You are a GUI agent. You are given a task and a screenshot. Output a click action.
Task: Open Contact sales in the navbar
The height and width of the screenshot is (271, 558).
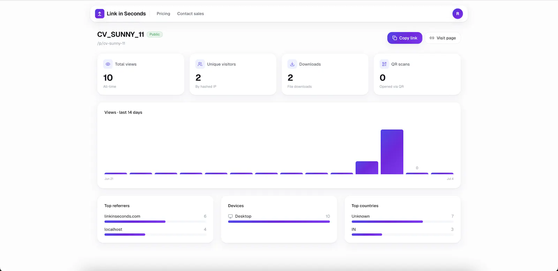(190, 14)
